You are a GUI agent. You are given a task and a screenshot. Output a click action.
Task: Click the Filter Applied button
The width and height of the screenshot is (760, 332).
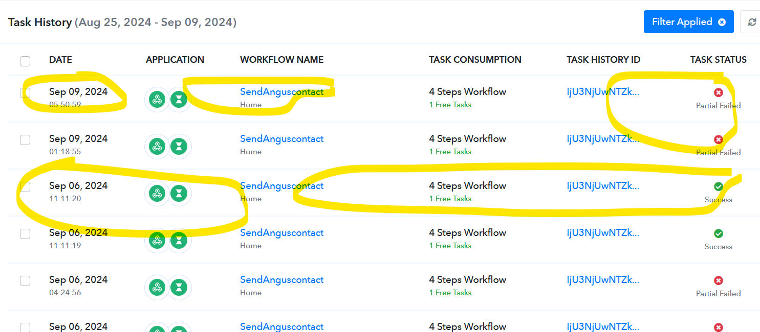coord(688,22)
